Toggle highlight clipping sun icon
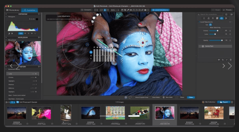The width and height of the screenshot is (239, 132). 12,33
